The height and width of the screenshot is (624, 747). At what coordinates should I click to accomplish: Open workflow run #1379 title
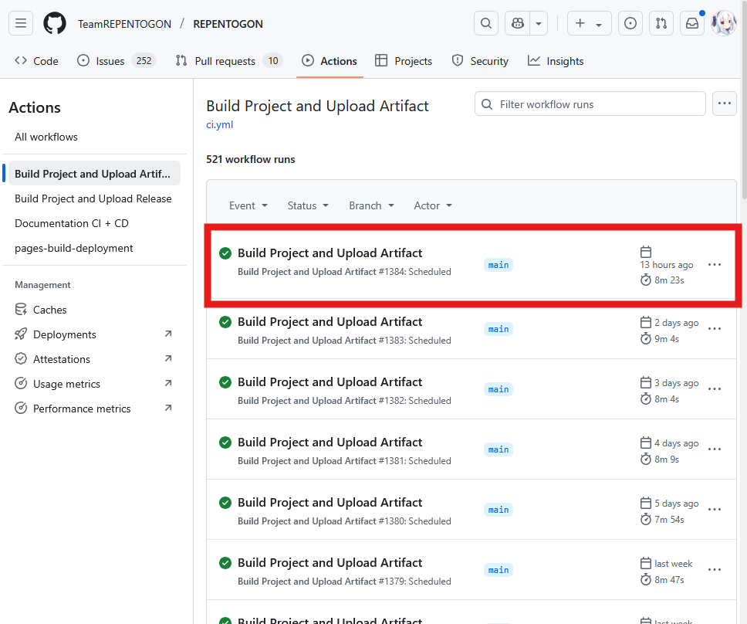pos(330,562)
